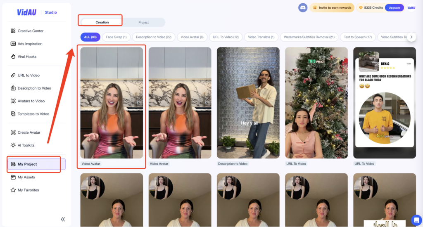423x227 pixels.
Task: Click the My Assets folder icon
Action: [13, 177]
